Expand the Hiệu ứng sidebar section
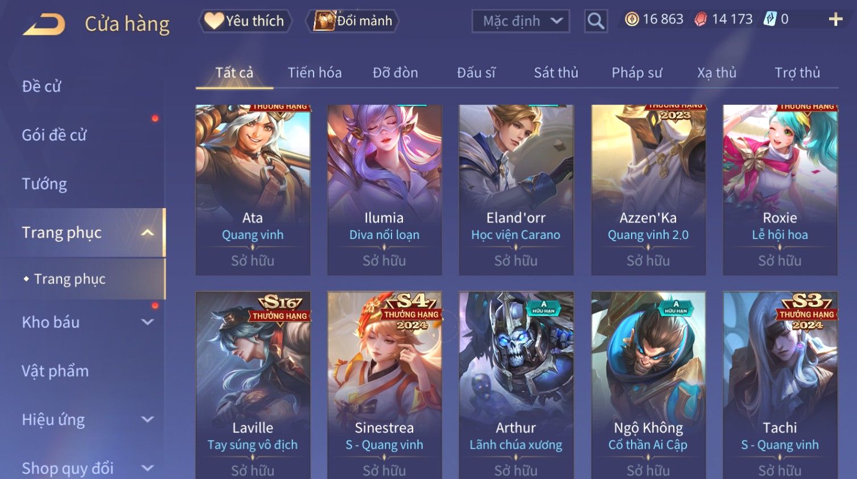Screen dimensions: 857x479 [147, 419]
